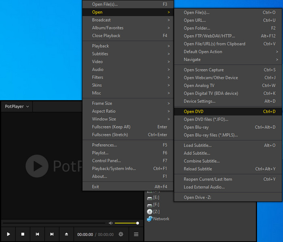This screenshot has height=242, width=283.
Task: Expand the Subtitles submenu
Action: [x=128, y=54]
